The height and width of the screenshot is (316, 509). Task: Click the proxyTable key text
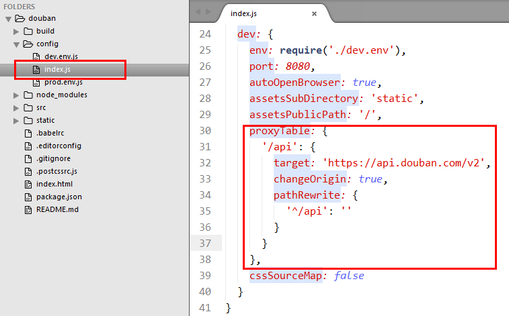[x=280, y=131]
